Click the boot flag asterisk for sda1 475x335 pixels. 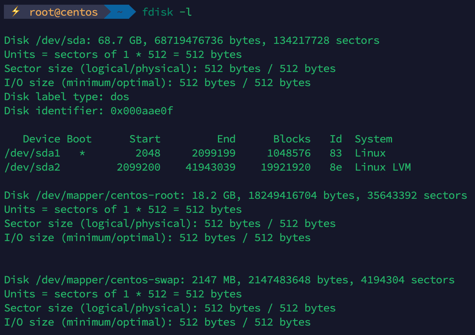click(x=82, y=153)
